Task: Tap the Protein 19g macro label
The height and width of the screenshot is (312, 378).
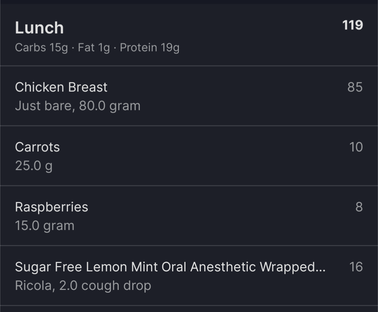Action: [149, 48]
